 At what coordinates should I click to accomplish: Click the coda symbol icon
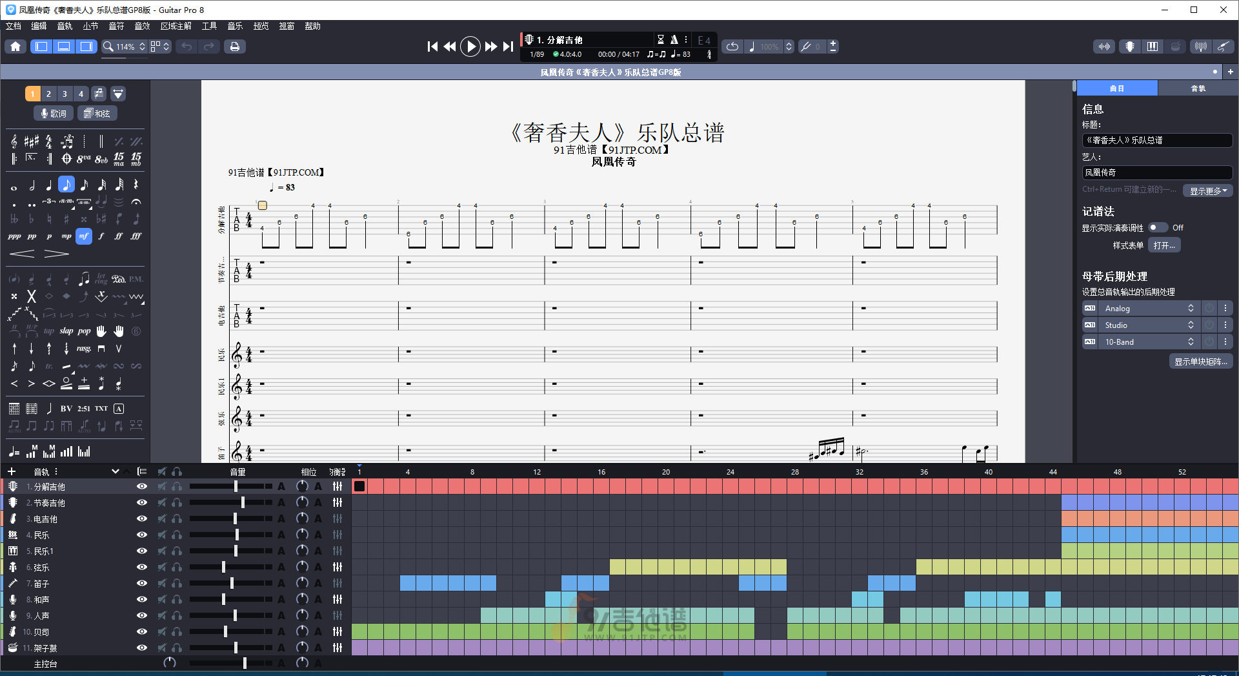(x=66, y=159)
